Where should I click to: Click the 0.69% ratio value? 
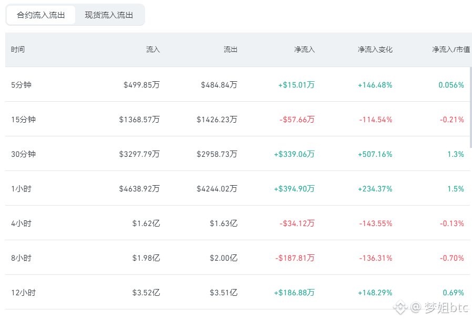[x=453, y=293]
